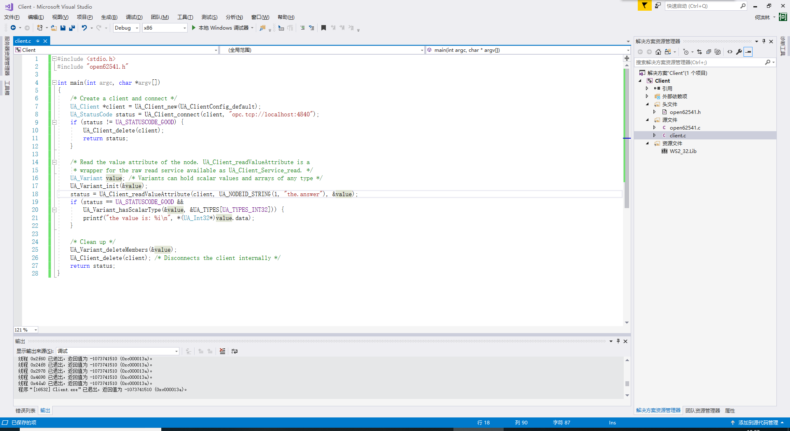The width and height of the screenshot is (790, 431).
Task: Open the main function navigation dropdown
Action: point(528,50)
